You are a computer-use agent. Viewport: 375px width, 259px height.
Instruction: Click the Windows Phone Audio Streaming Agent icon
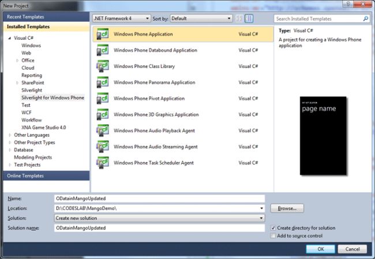(103, 147)
